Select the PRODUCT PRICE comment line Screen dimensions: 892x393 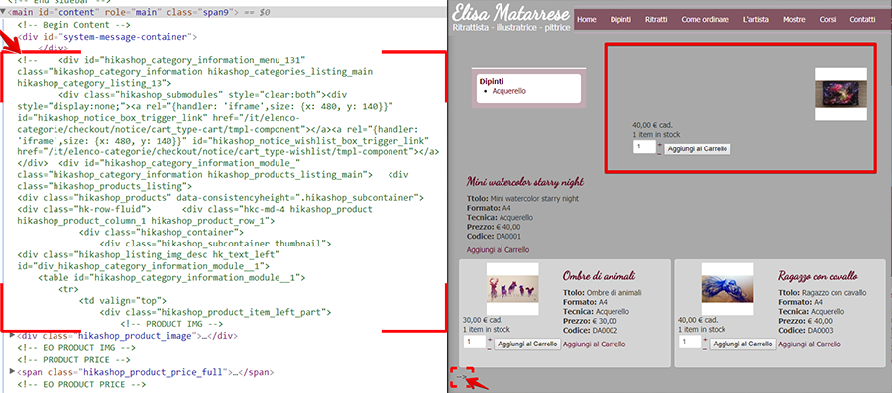74,360
